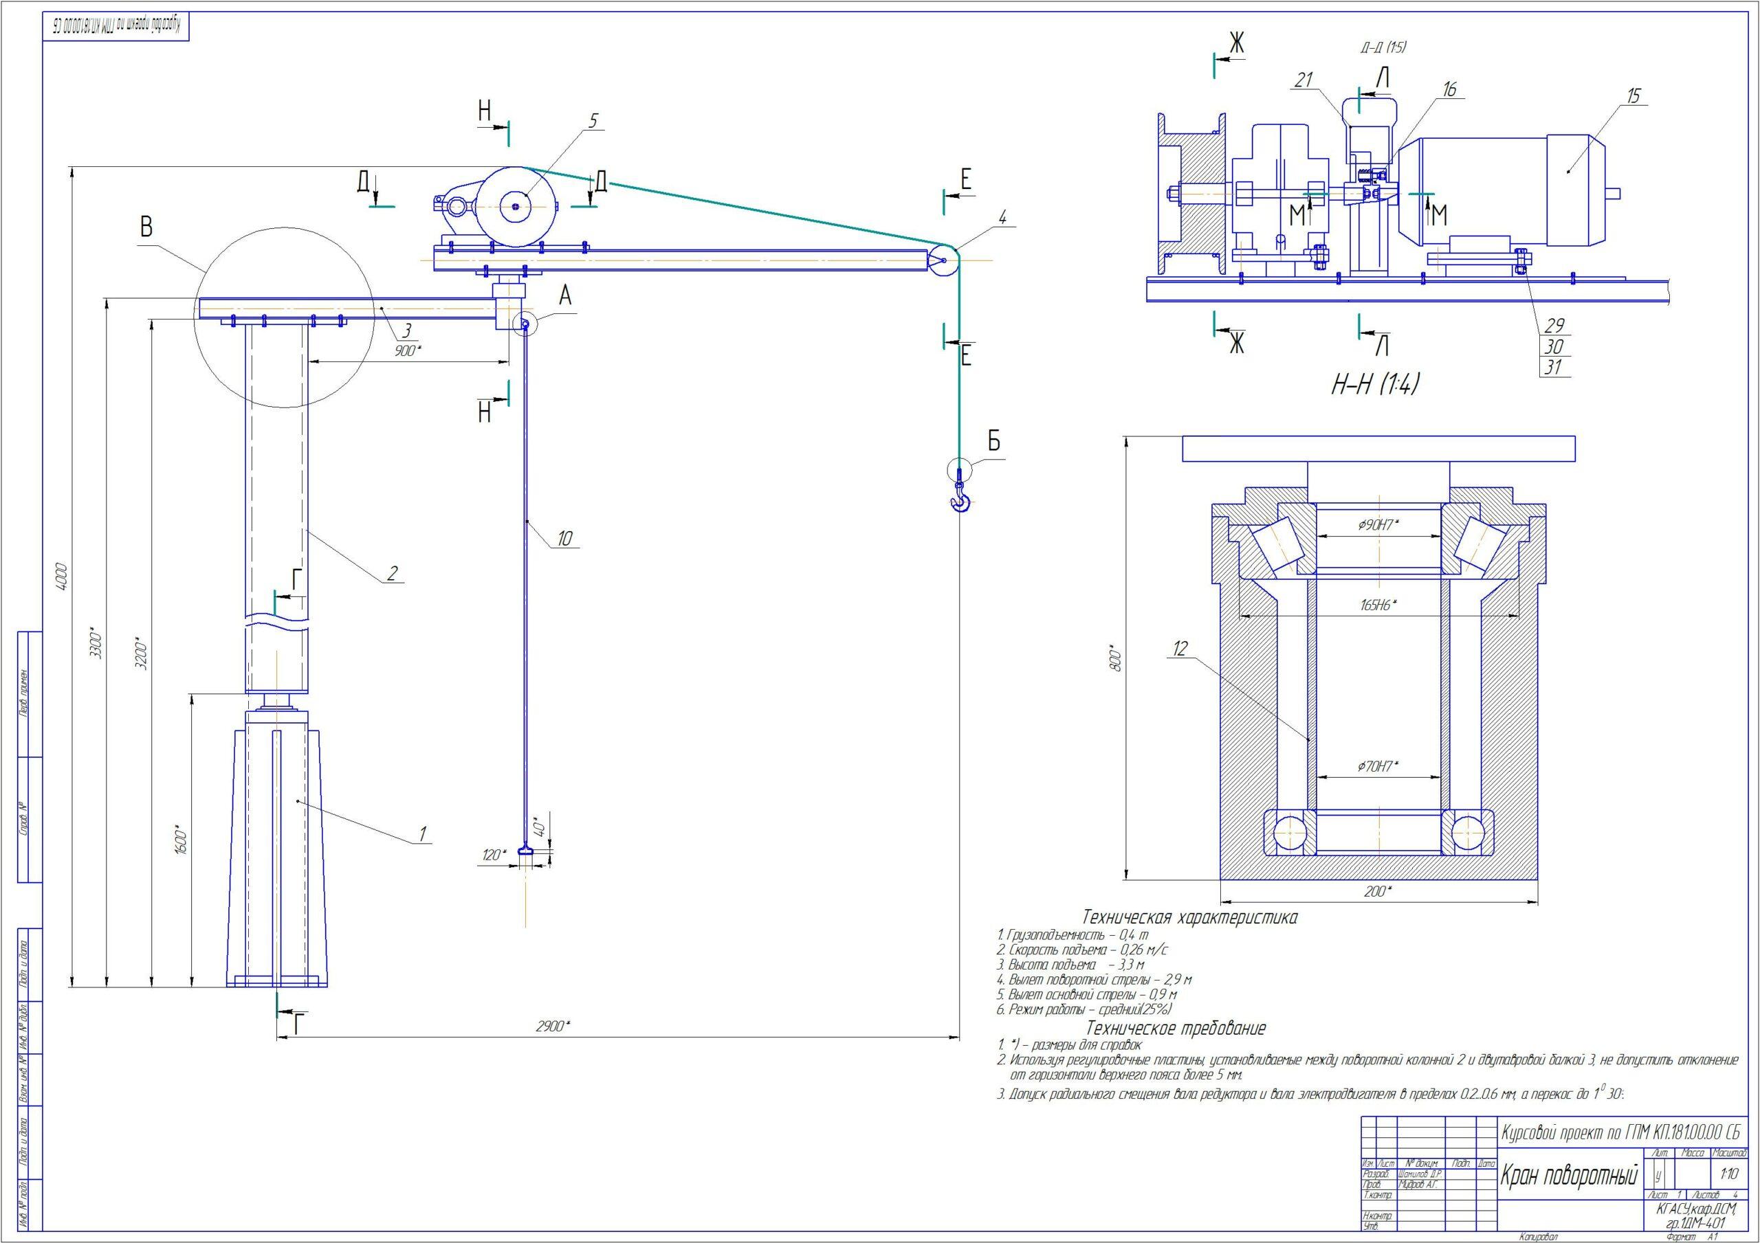Click the counterweight at bottom of rod 10
Image resolution: width=1760 pixels, height=1243 pixels.
[526, 851]
